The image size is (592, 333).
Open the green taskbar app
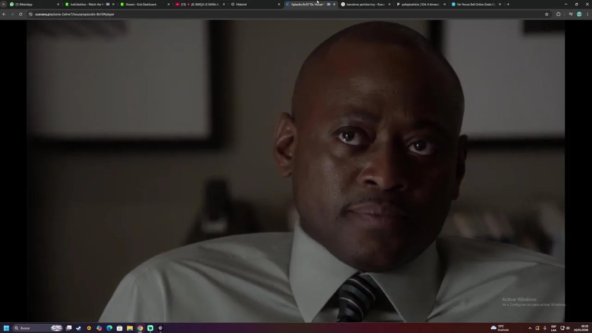pyautogui.click(x=150, y=328)
